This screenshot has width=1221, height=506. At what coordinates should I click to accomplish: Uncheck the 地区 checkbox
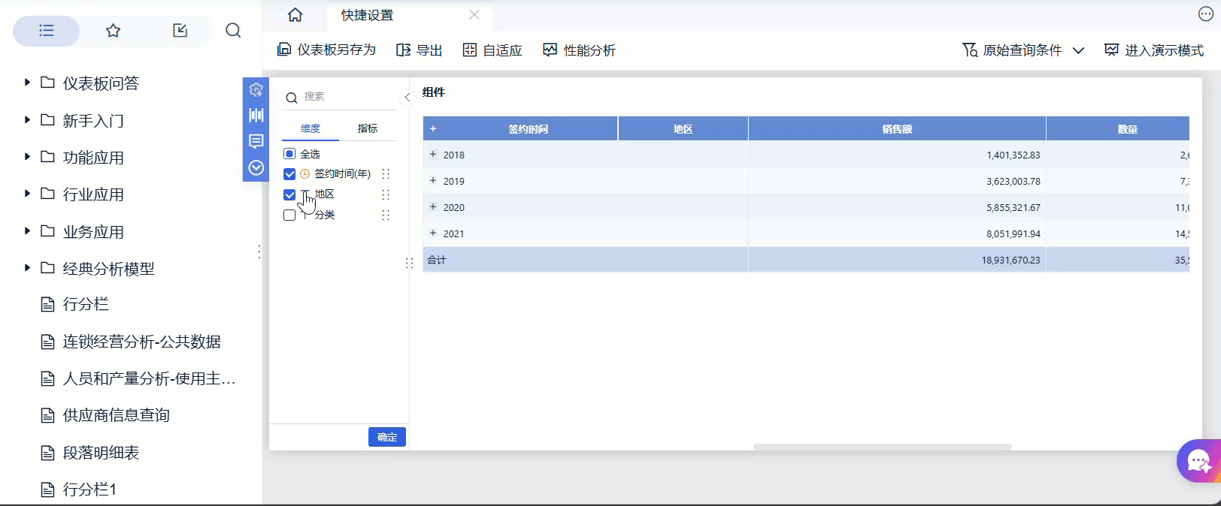[x=289, y=194]
